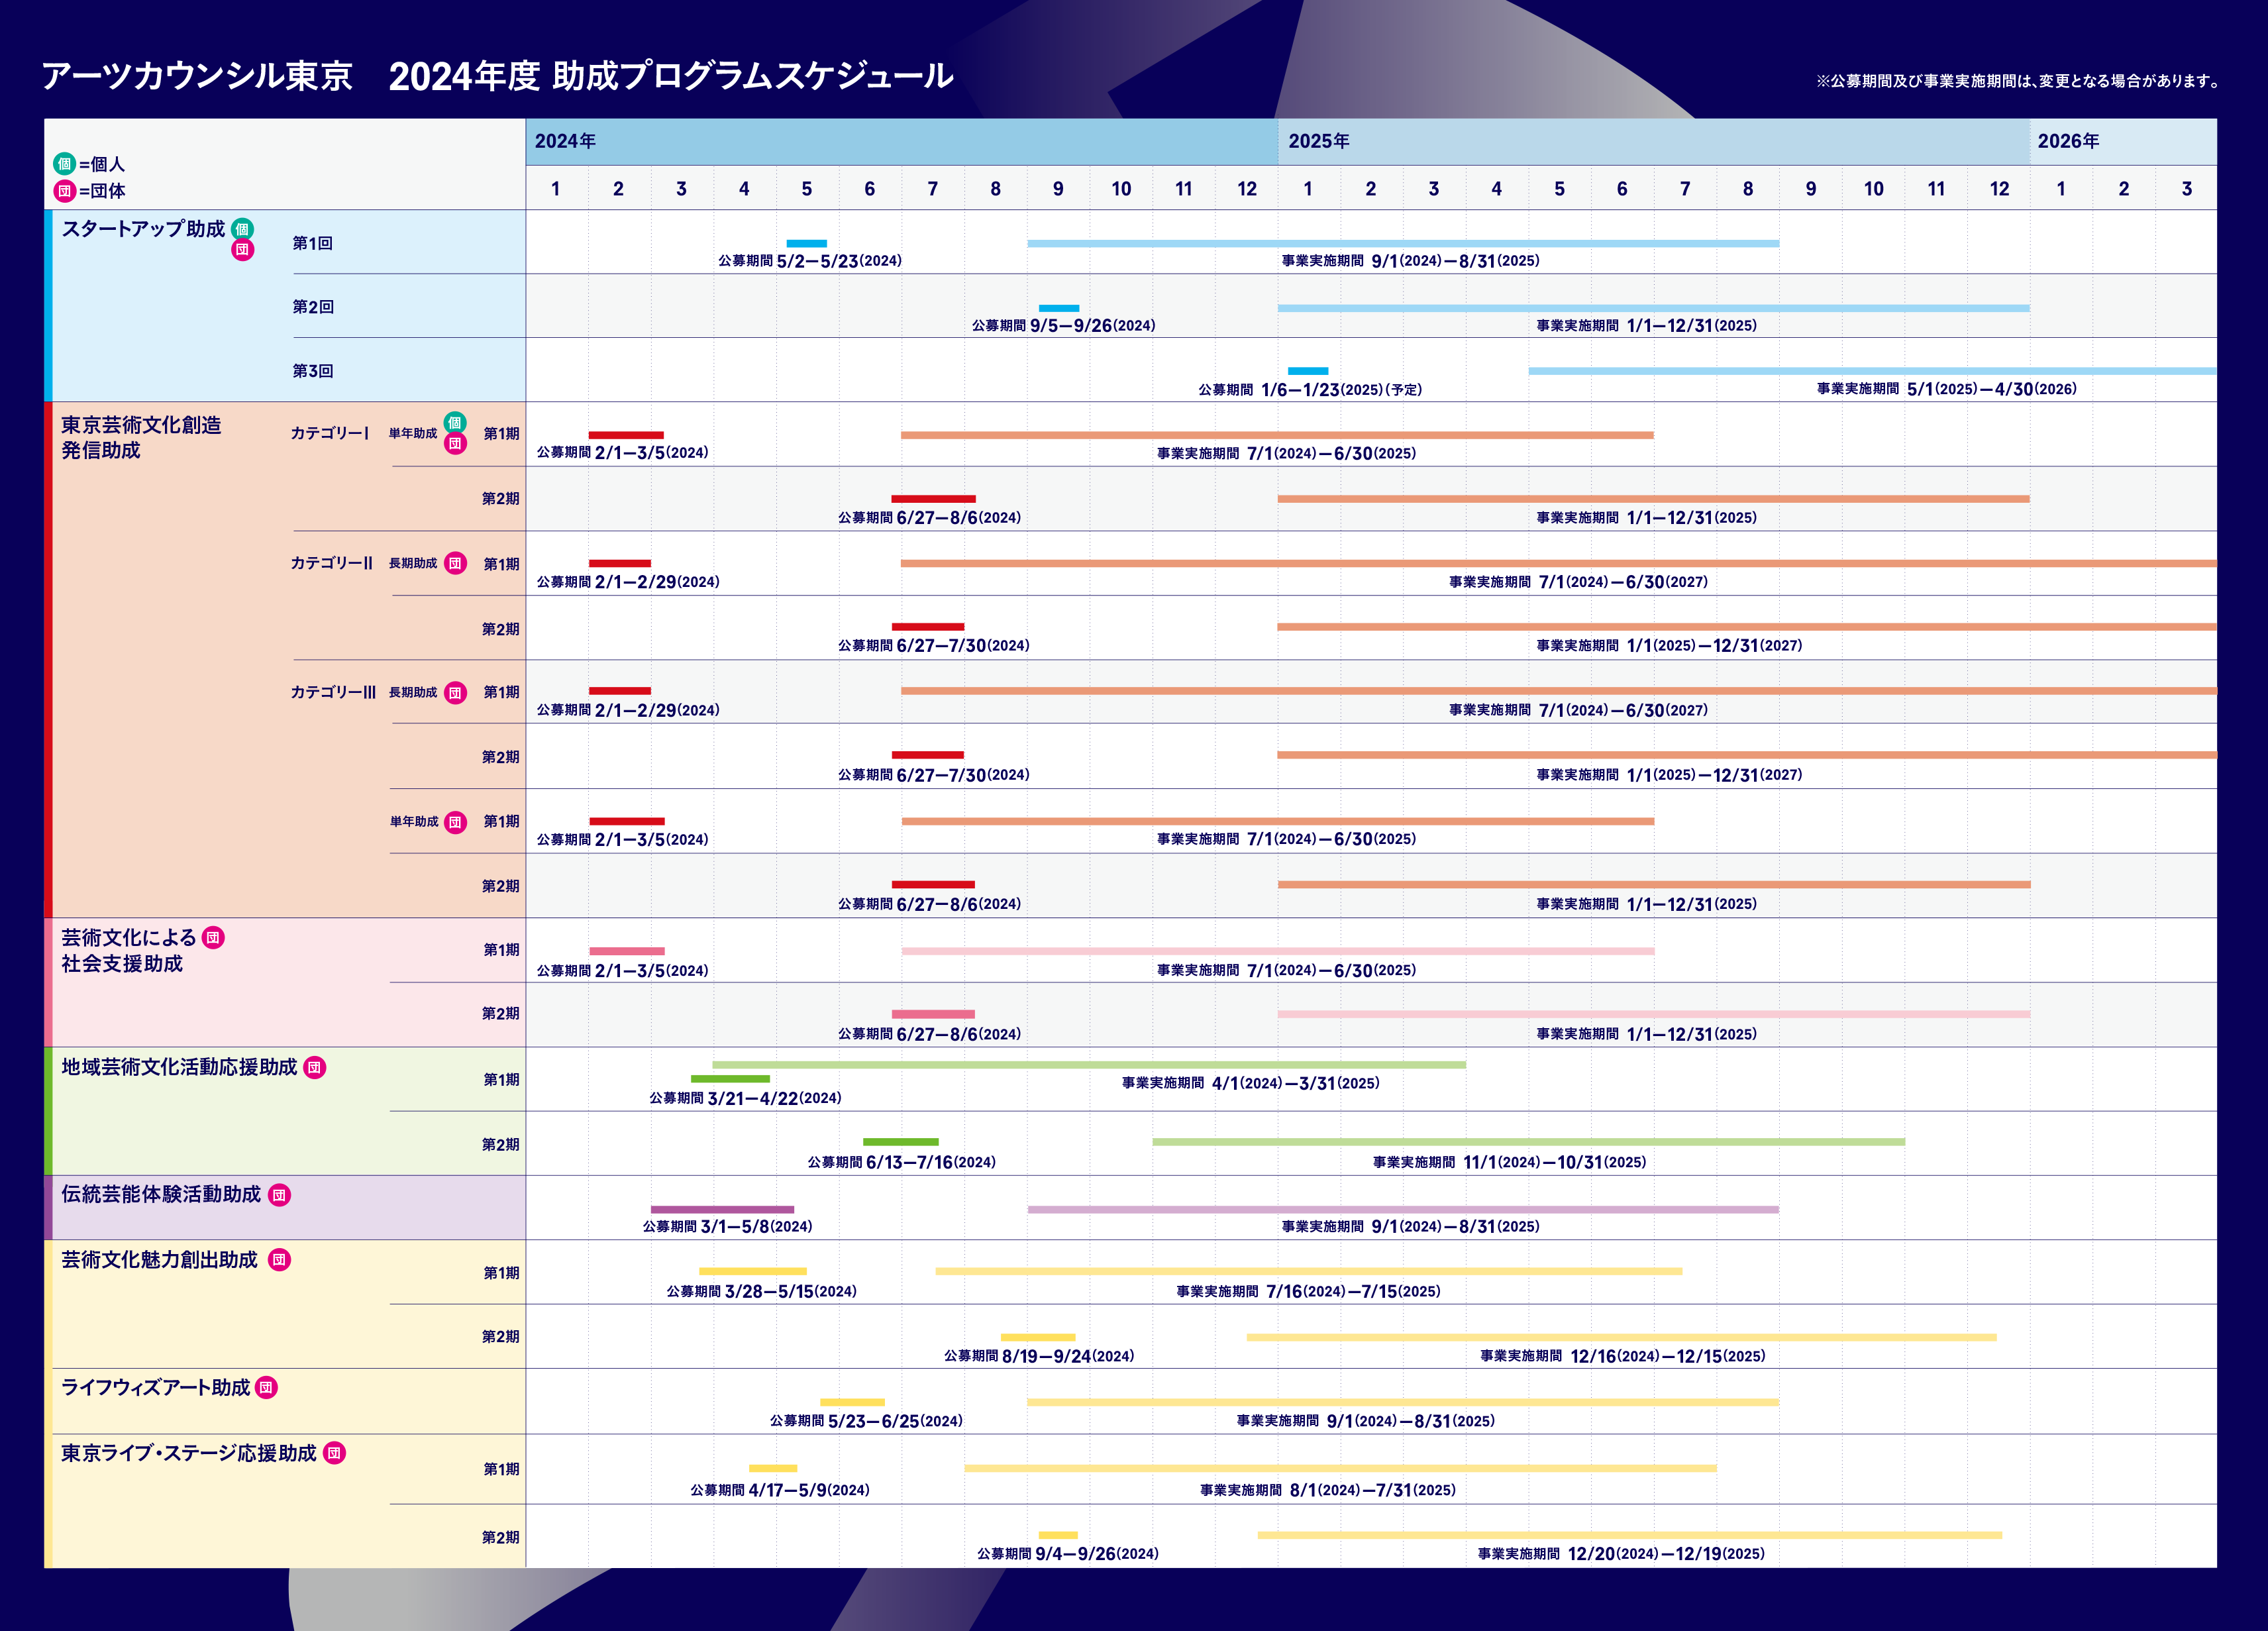
Task: Click 団 badge beside 地域芸術文化活動応援助成
Action: (314, 1067)
